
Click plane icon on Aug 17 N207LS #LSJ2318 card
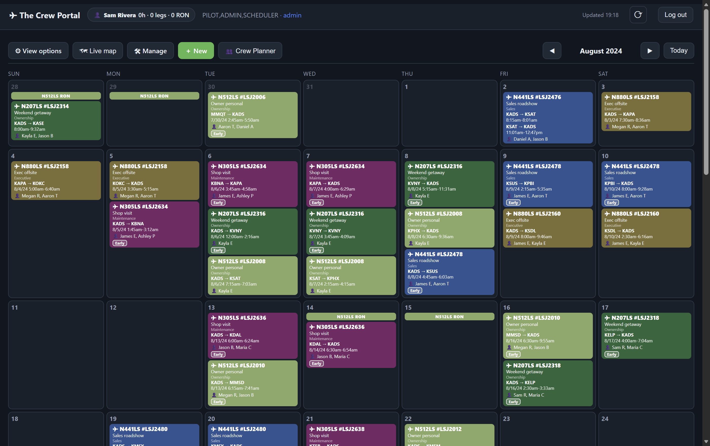pos(607,318)
